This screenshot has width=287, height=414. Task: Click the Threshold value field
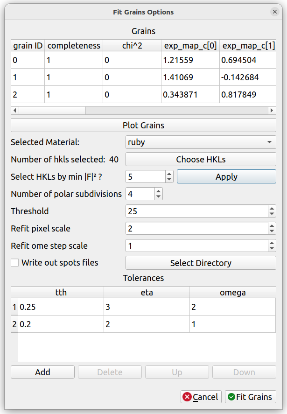click(x=197, y=211)
